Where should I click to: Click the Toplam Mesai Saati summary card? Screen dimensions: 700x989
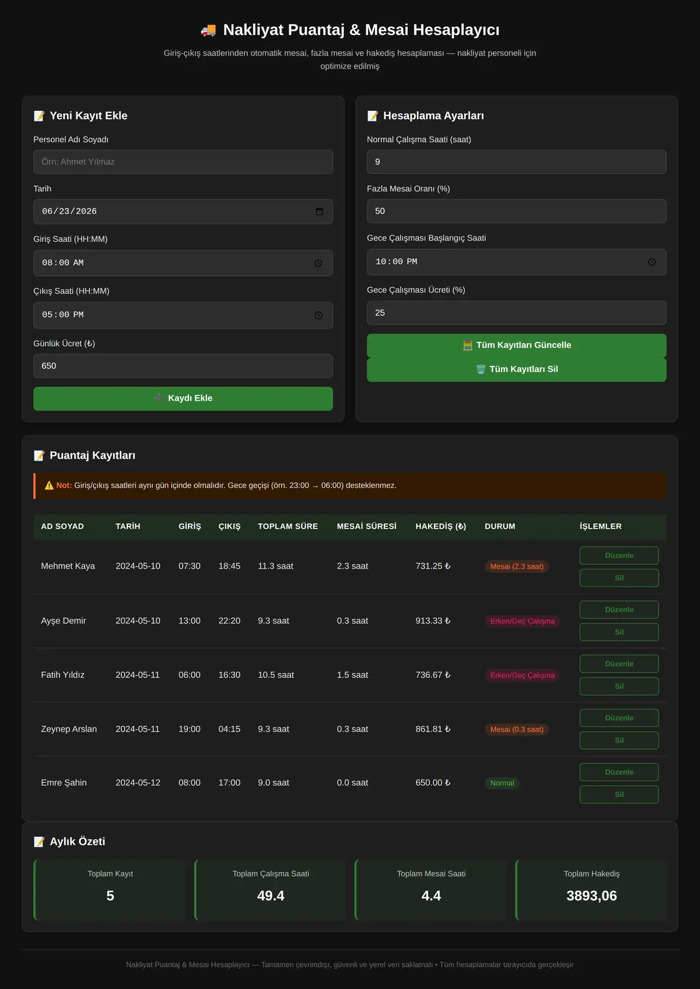point(430,890)
